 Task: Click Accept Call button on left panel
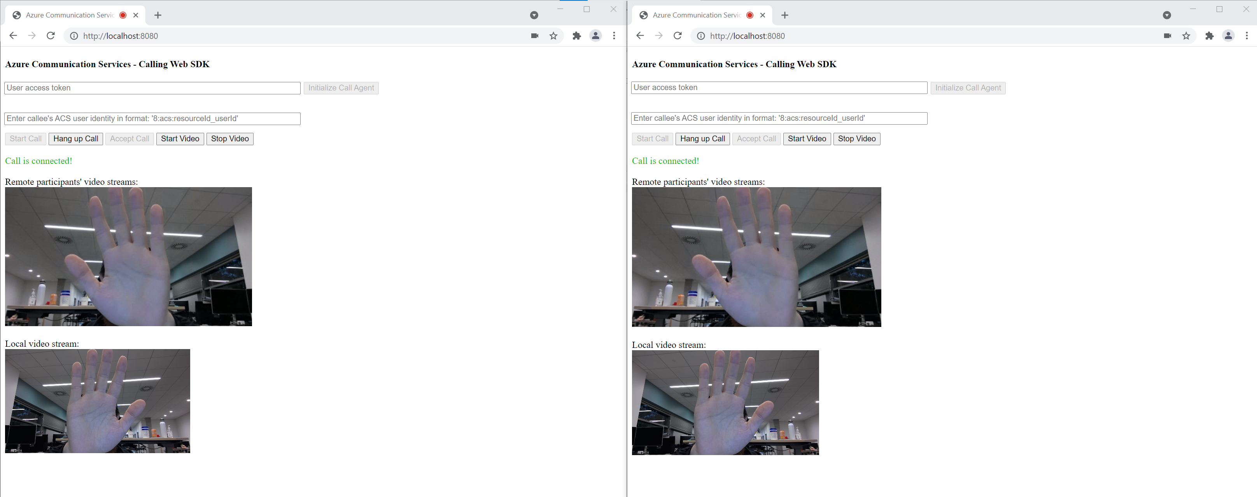click(x=128, y=139)
